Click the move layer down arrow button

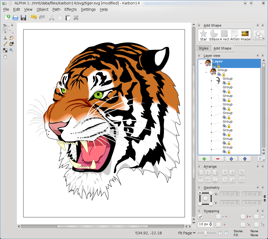click(x=245, y=159)
